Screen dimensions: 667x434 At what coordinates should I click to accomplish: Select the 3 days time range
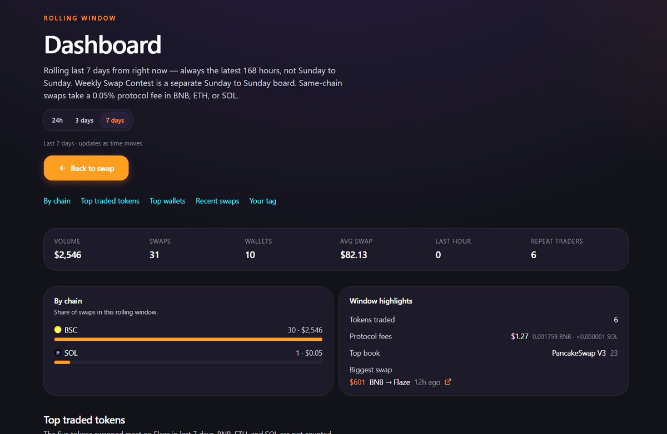(x=84, y=120)
